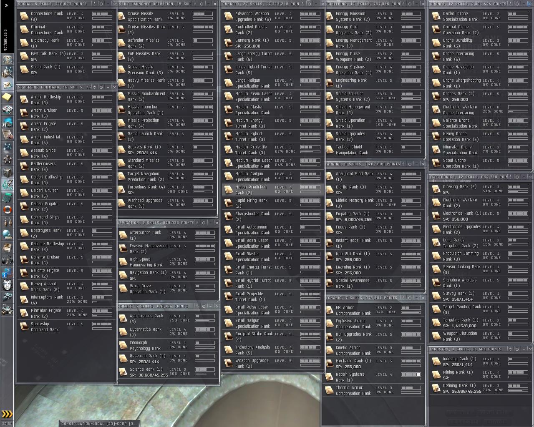This screenshot has height=427, width=534.
Task: Select the Battlecruisers Rank (6) skill
Action: pos(66,166)
